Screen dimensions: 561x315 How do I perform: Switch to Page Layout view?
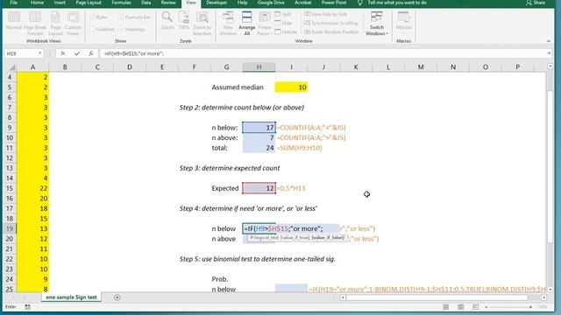click(x=55, y=24)
